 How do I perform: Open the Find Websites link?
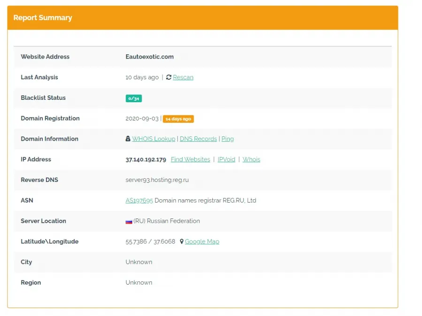coord(190,159)
